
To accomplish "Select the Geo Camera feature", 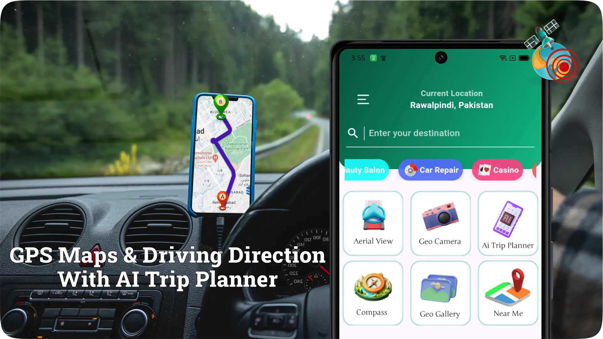I will [x=440, y=221].
